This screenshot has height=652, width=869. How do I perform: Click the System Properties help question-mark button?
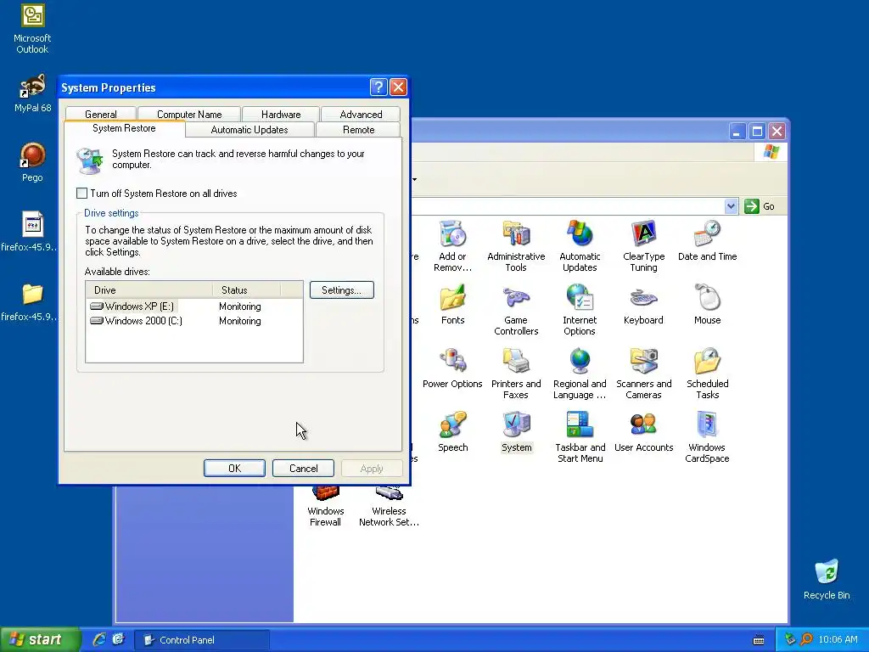point(378,87)
